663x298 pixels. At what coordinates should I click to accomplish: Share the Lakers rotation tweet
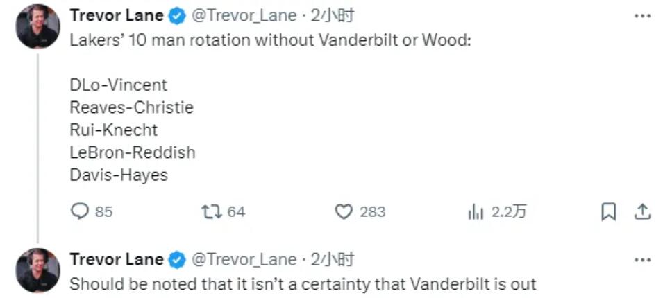click(643, 211)
